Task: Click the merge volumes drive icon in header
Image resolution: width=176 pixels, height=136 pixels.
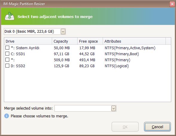Action: point(10,16)
